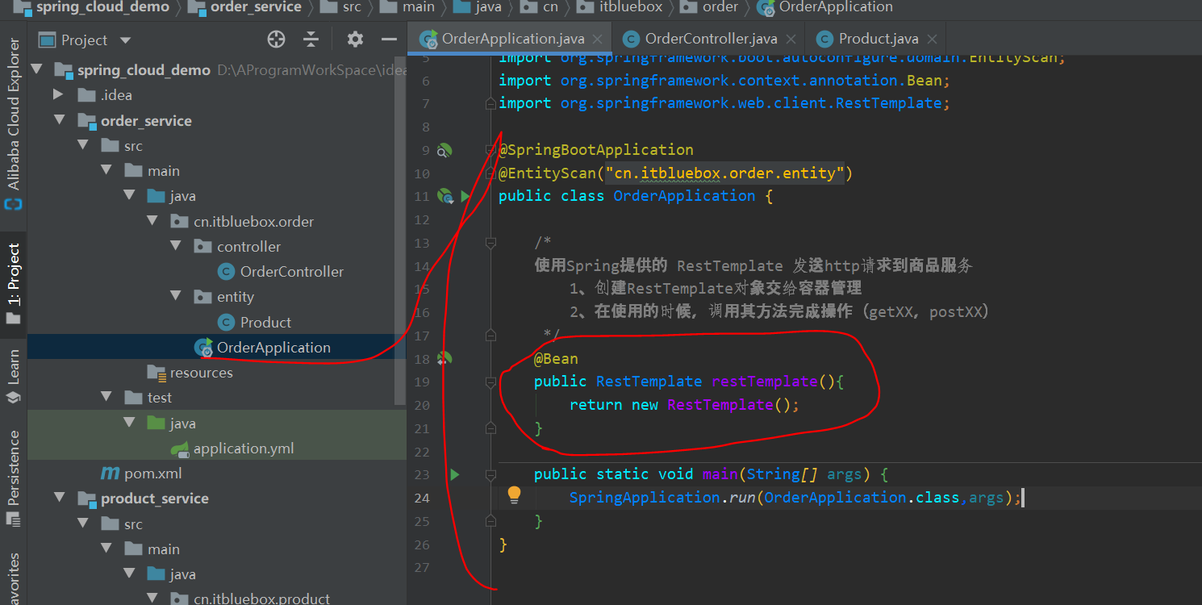Collapse the order_service module

coord(59,121)
